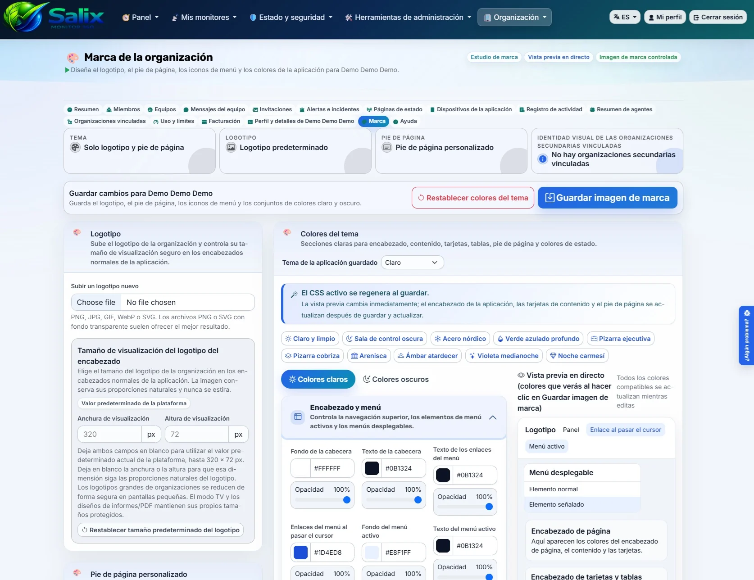
Task: Click Restablecer tamaño predeterminado del logotipo
Action: coord(160,530)
